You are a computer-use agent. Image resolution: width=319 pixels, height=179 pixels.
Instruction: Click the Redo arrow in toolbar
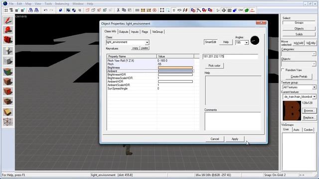tap(51, 10)
